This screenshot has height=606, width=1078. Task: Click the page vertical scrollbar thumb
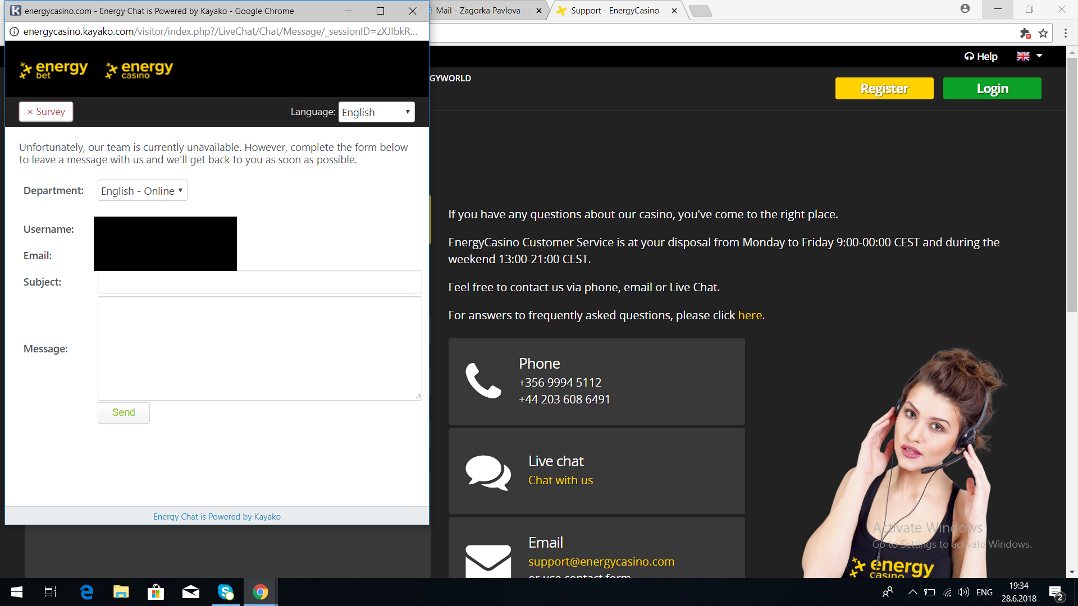pyautogui.click(x=1072, y=185)
